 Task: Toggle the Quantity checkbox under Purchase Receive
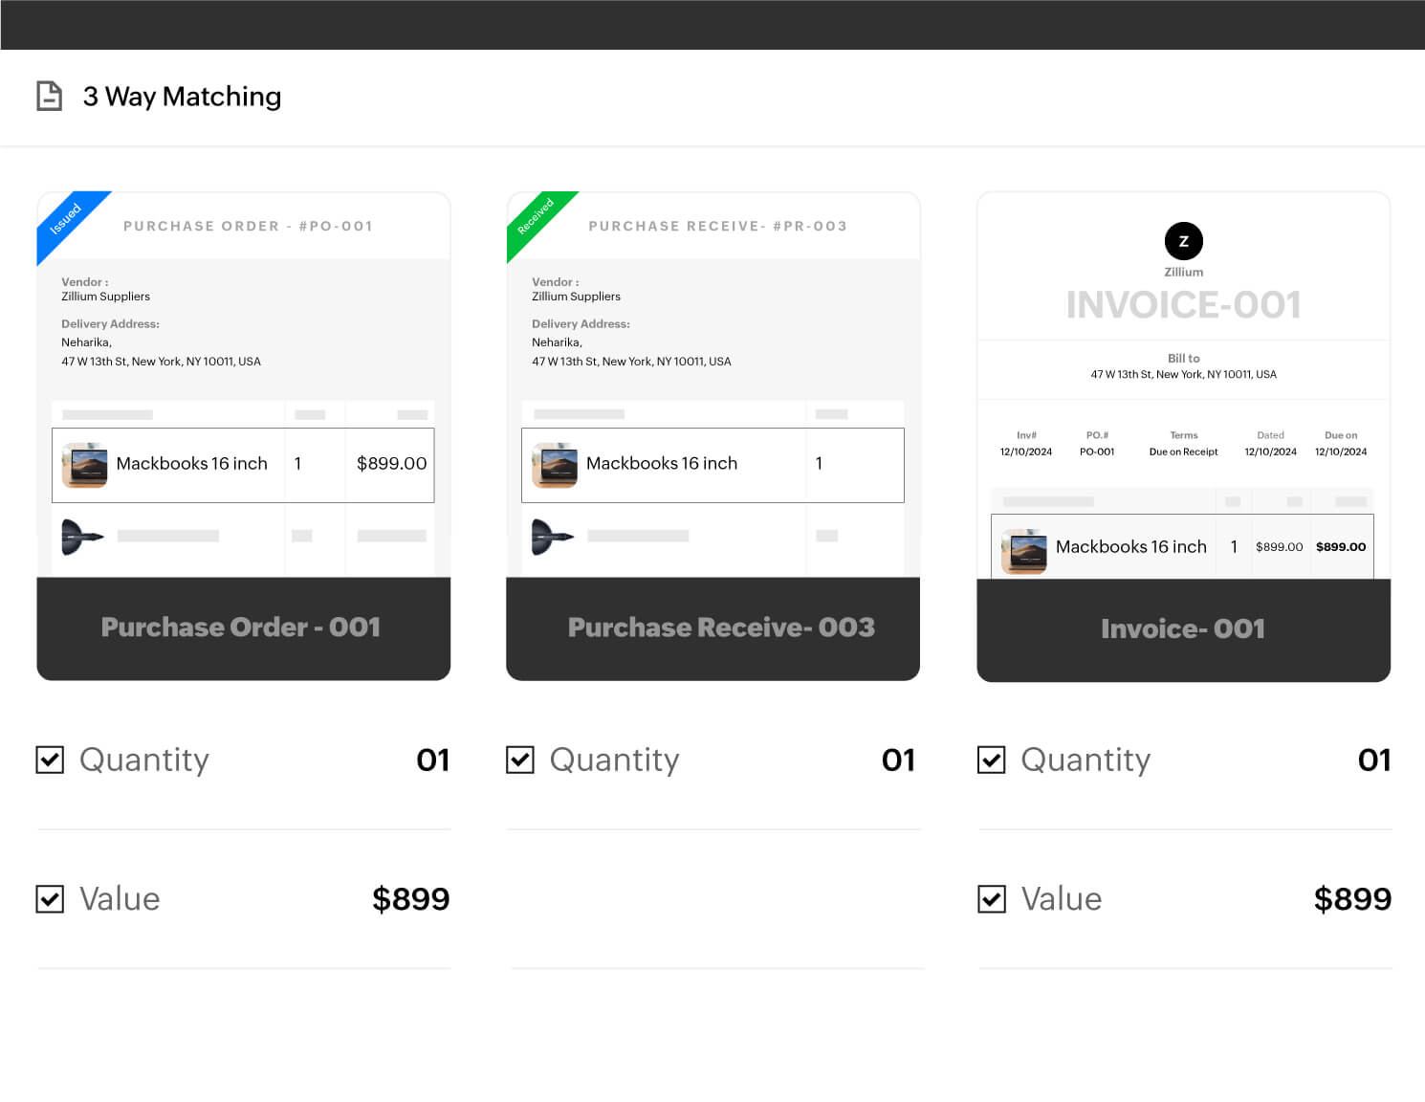coord(520,760)
